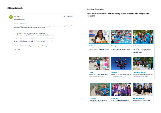Open the Walking and trekking photo
This screenshot has height=113, width=161.
[143, 63]
